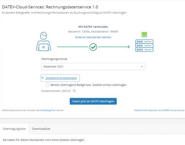
Task: Click the Beraternr. 53056 Mandantennr. text
Action: pyautogui.click(x=93, y=31)
